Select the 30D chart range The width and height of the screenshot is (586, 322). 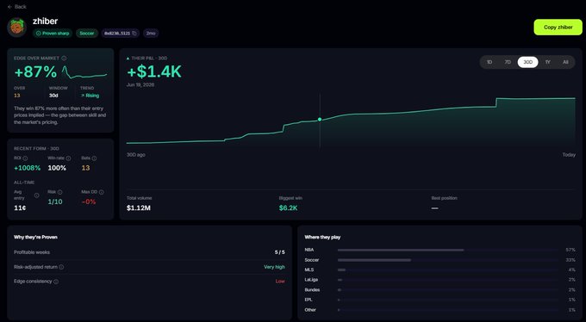[x=527, y=62]
